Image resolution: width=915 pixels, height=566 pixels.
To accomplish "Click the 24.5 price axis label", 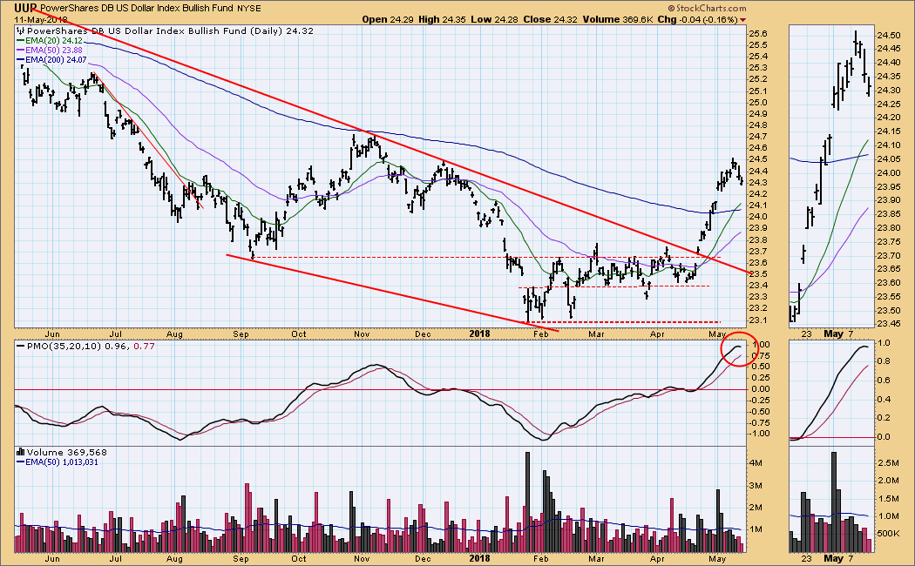I will pos(757,159).
